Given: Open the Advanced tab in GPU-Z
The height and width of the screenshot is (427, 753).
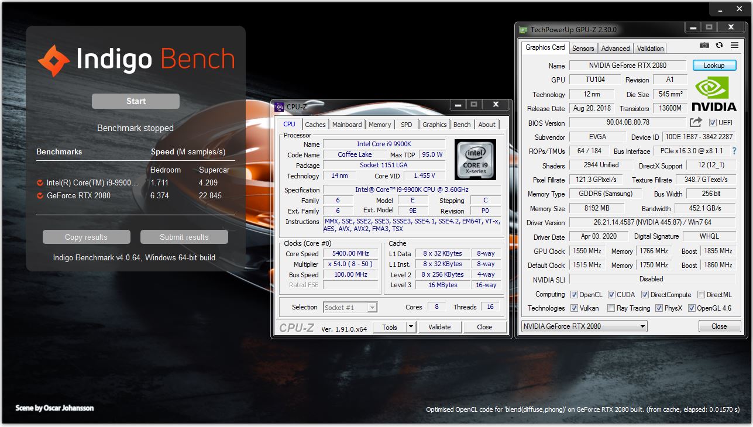Looking at the screenshot, I should [x=616, y=49].
